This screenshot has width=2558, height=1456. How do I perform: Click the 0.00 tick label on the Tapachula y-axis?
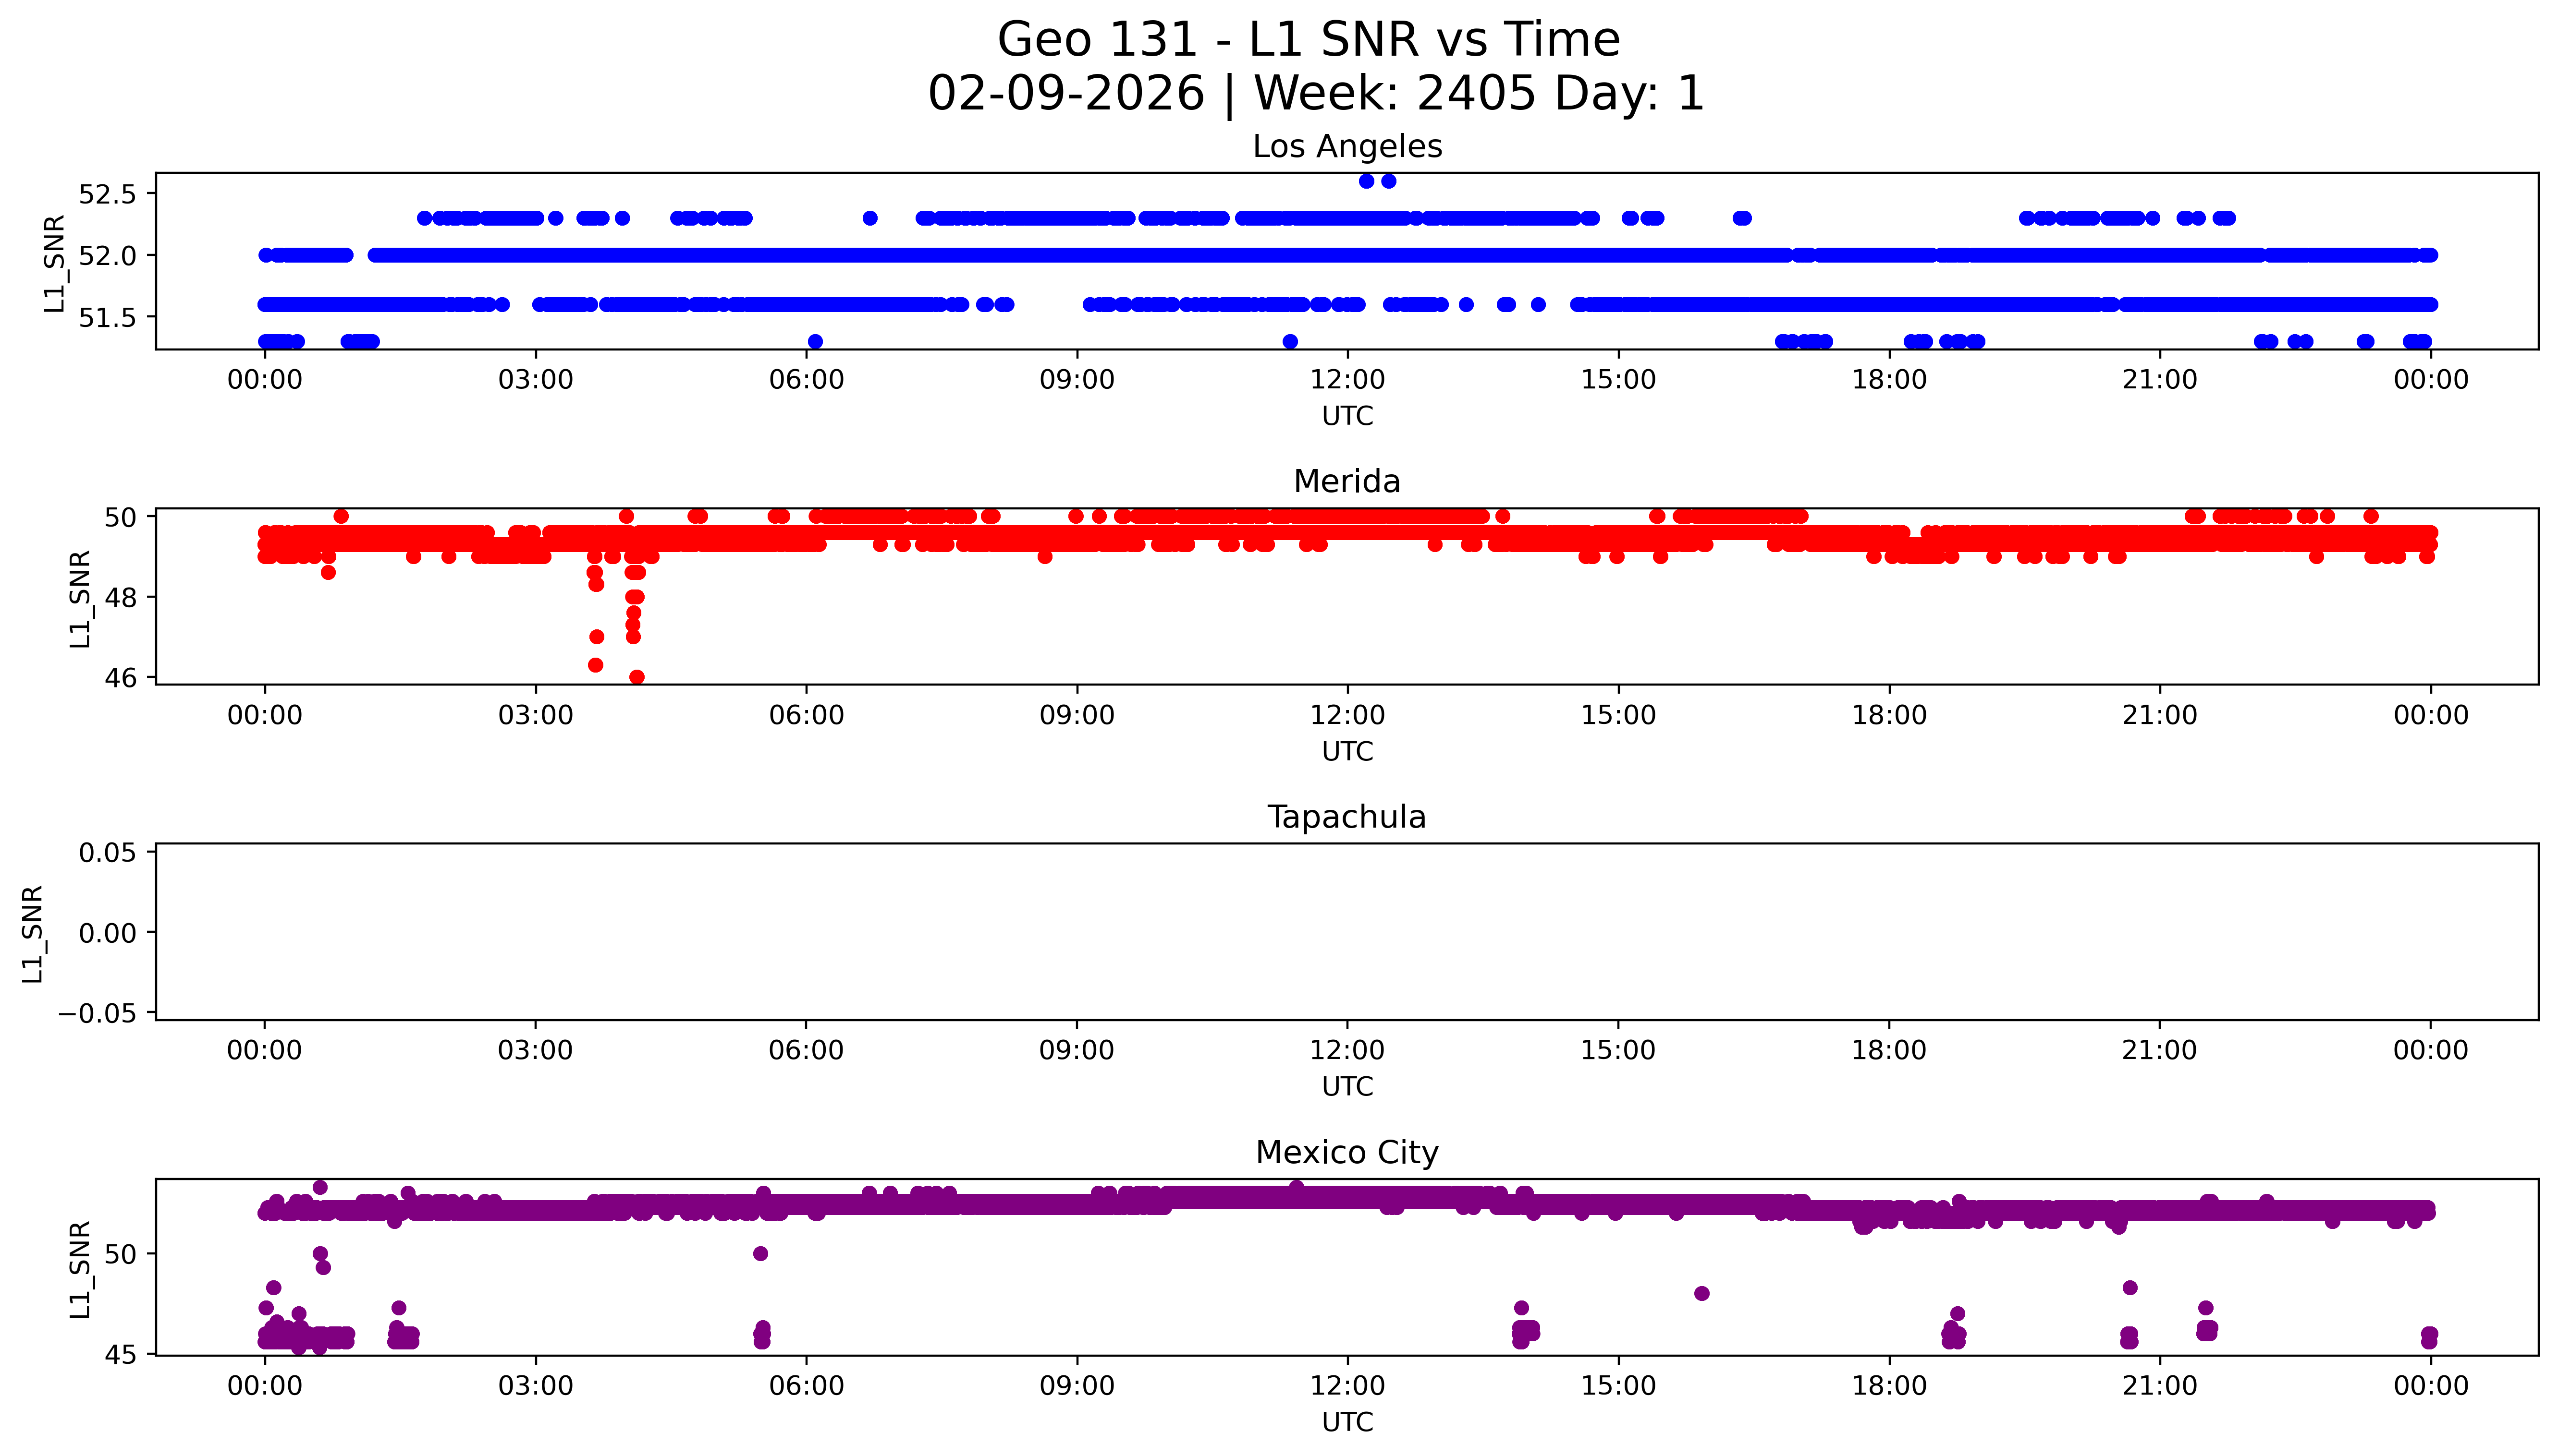(108, 933)
